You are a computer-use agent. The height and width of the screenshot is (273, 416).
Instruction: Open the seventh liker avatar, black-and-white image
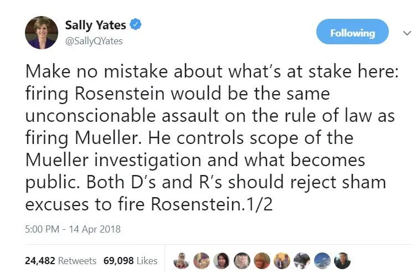tap(302, 260)
